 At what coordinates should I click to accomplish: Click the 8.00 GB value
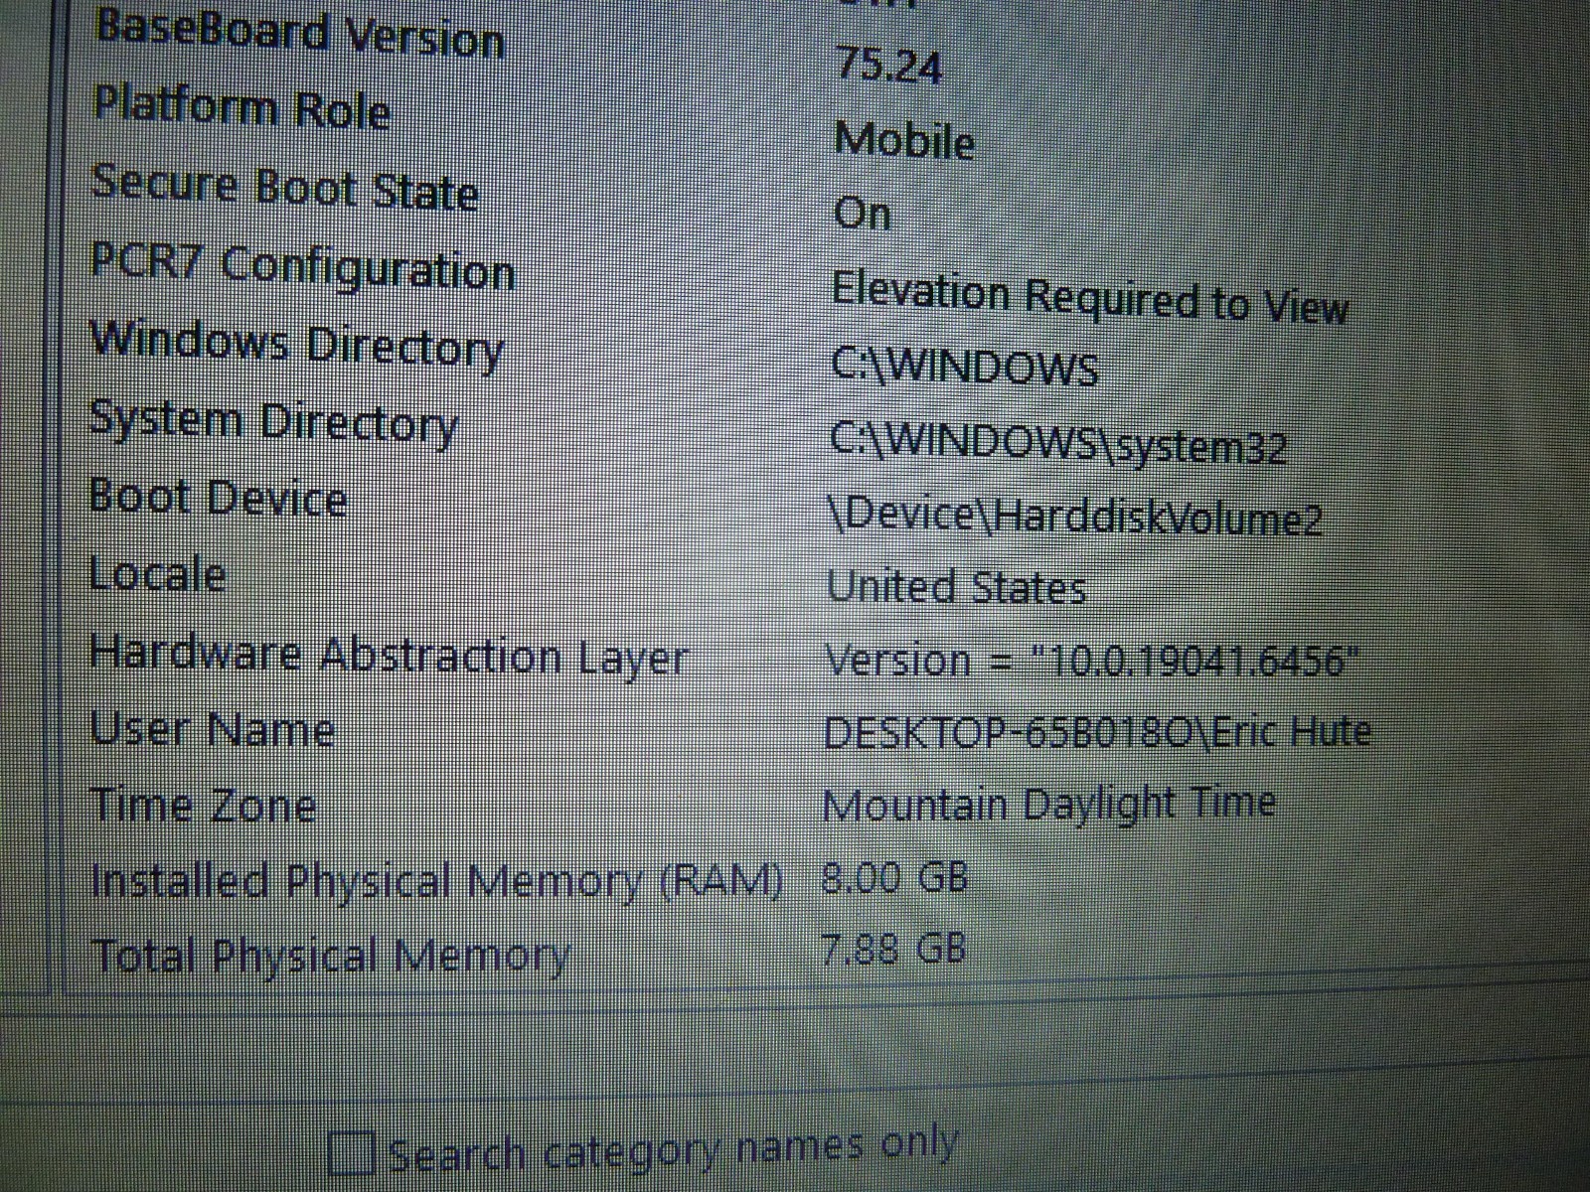[x=894, y=877]
